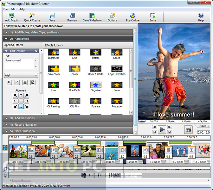213x190 pixels.
Task: Expand step 4 Record Narration
Action: (68, 125)
